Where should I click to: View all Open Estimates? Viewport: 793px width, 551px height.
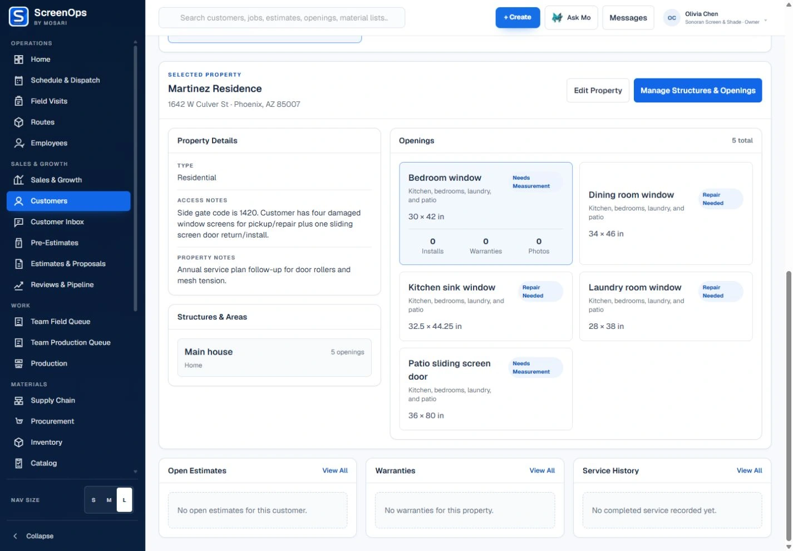[335, 471]
